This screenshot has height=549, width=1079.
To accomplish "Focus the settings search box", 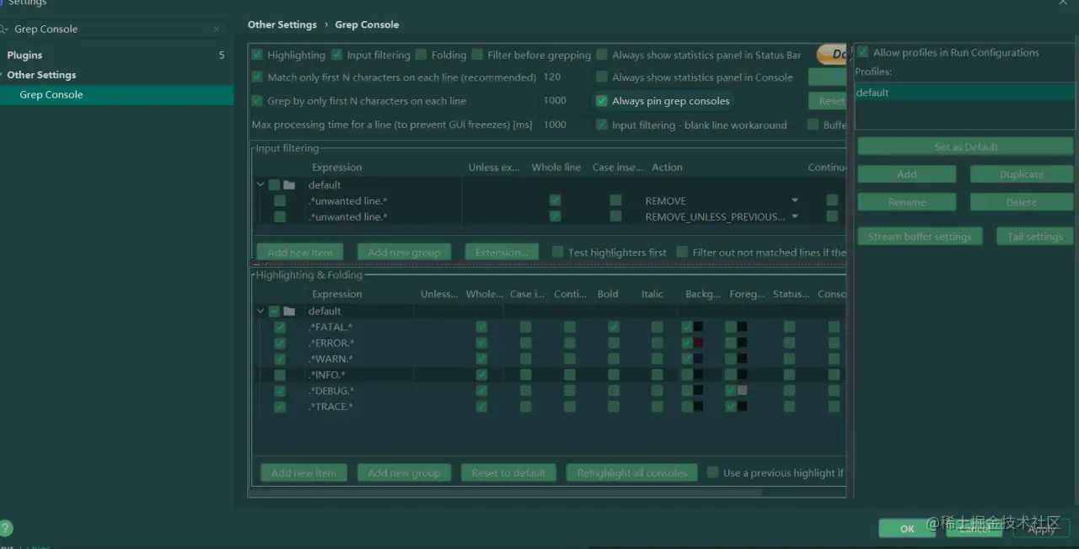I will [x=114, y=29].
